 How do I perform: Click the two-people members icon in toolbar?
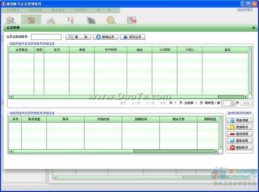point(11,20)
